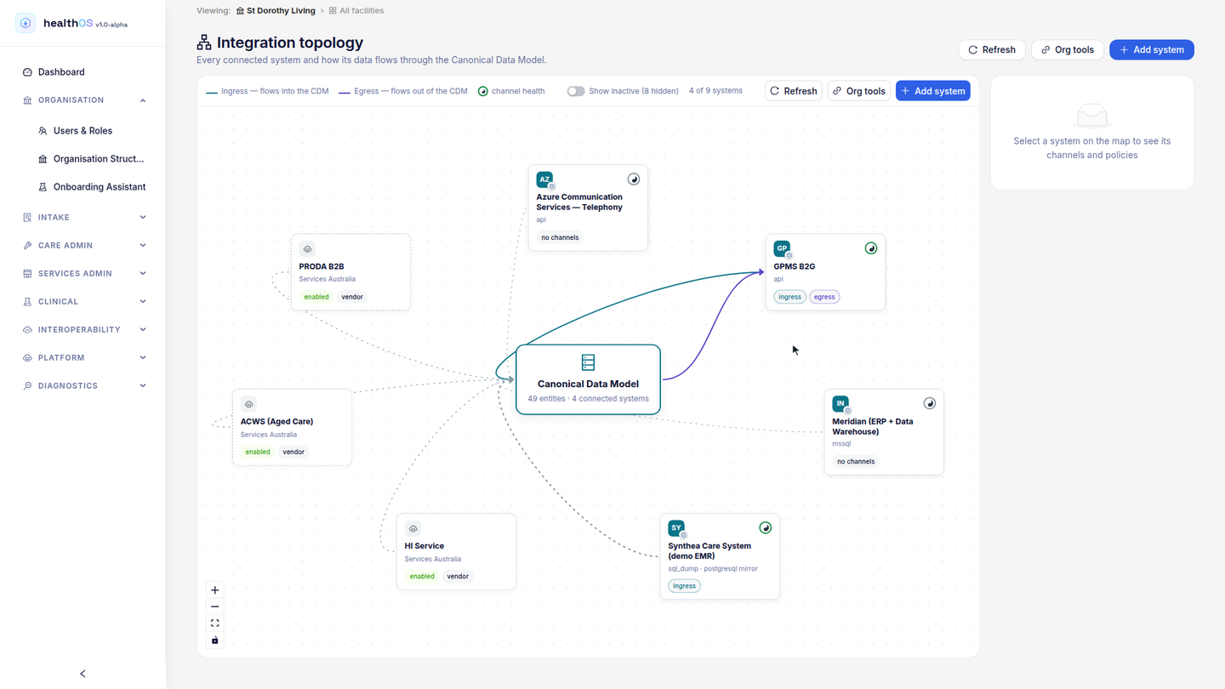The width and height of the screenshot is (1225, 689).
Task: Click the page header Add system button
Action: [x=1152, y=50]
